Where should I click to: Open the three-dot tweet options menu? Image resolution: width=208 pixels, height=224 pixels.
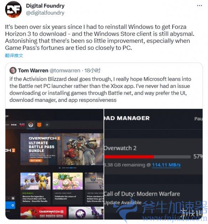tap(199, 6)
